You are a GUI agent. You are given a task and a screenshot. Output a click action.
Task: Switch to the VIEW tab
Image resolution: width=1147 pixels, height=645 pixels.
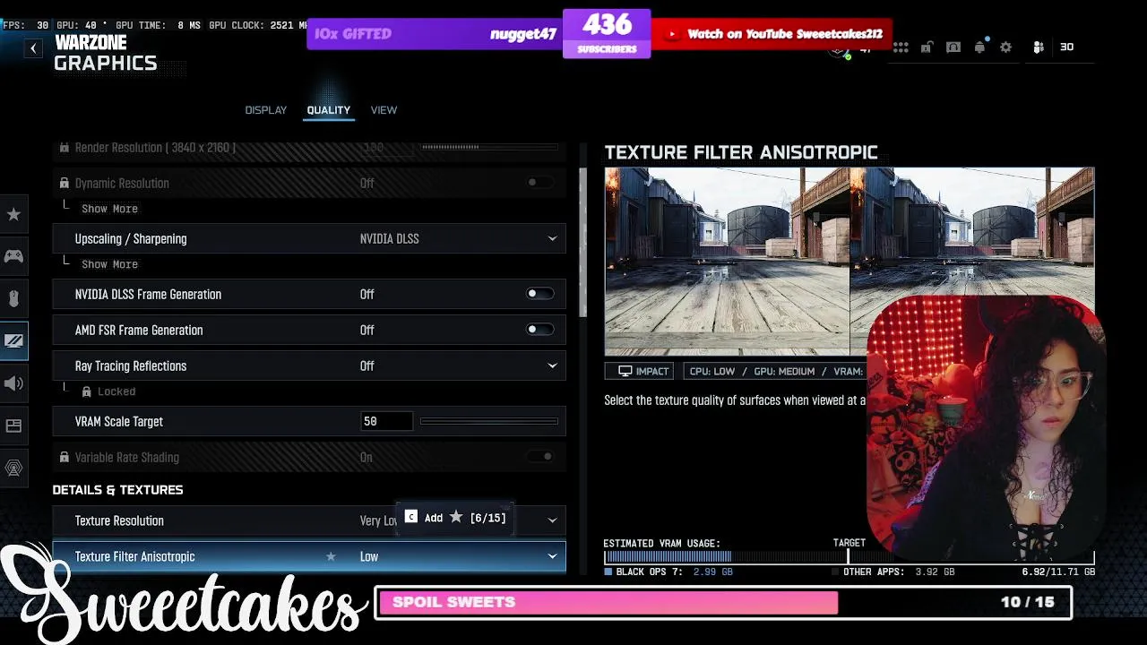[384, 110]
